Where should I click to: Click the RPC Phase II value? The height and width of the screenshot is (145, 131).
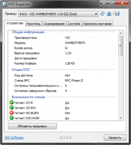74,81
